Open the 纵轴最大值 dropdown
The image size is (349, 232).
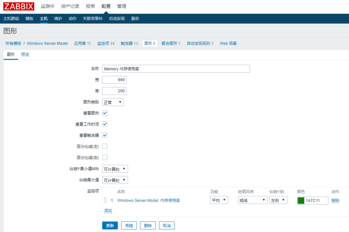point(115,180)
